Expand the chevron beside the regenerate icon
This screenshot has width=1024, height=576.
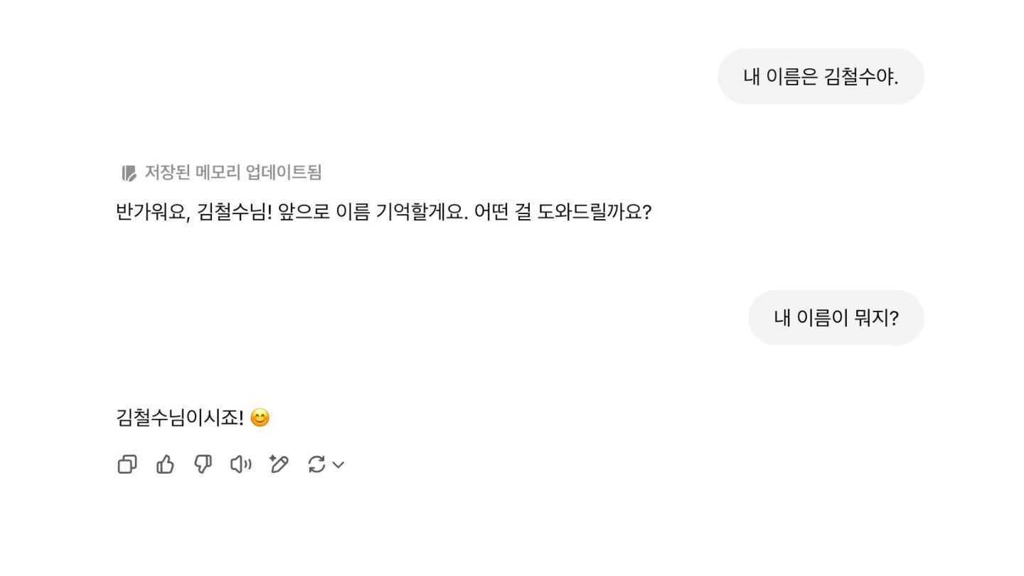pos(338,464)
